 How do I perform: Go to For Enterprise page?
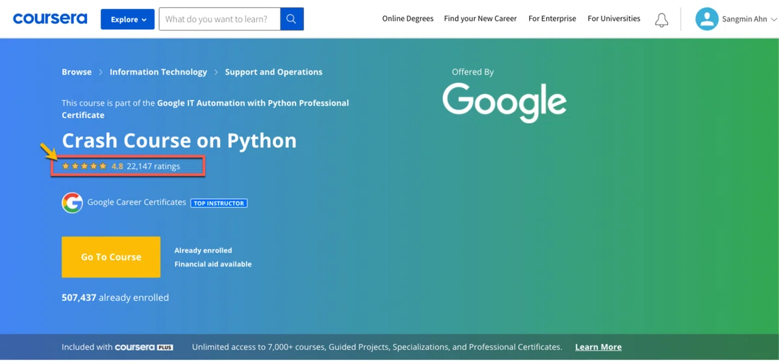tap(552, 19)
